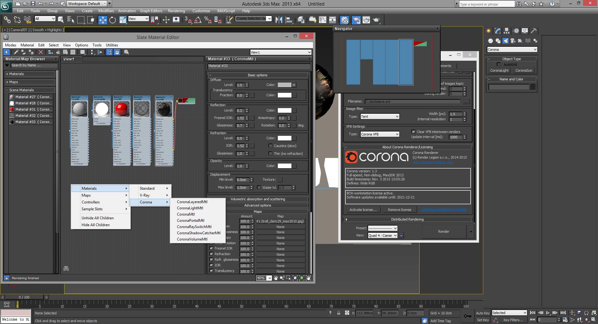The width and height of the screenshot is (598, 324).
Task: Click Pick Material From Object eyedropper
Action: click(16, 52)
